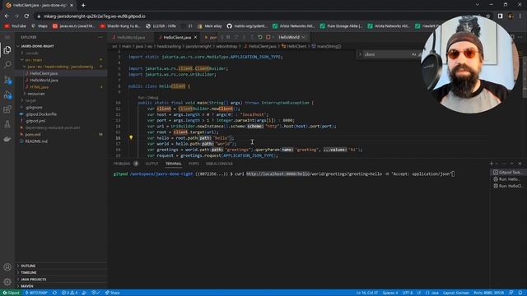Expand the MAVEN section

62,286
